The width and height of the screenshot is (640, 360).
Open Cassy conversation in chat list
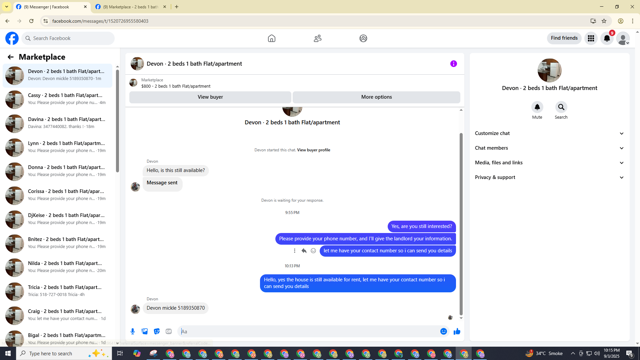pos(57,100)
